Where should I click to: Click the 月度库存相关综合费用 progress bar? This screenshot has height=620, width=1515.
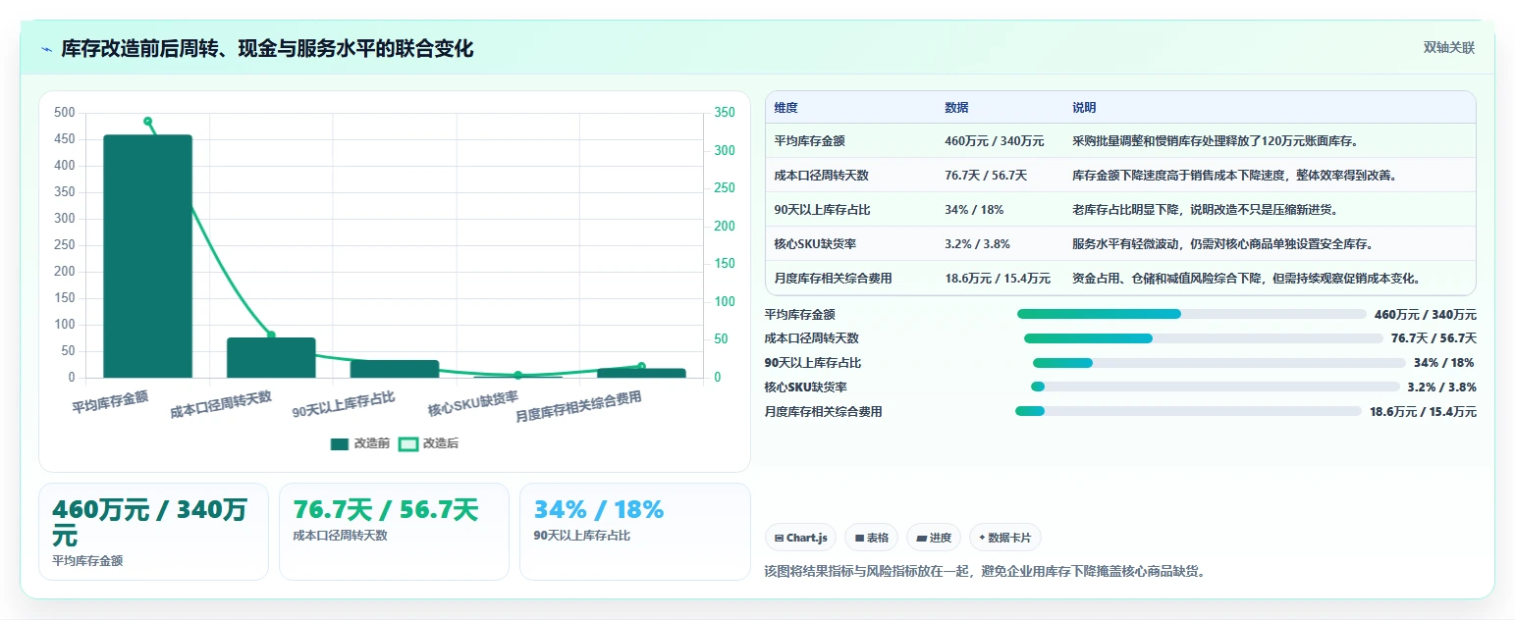1188,411
